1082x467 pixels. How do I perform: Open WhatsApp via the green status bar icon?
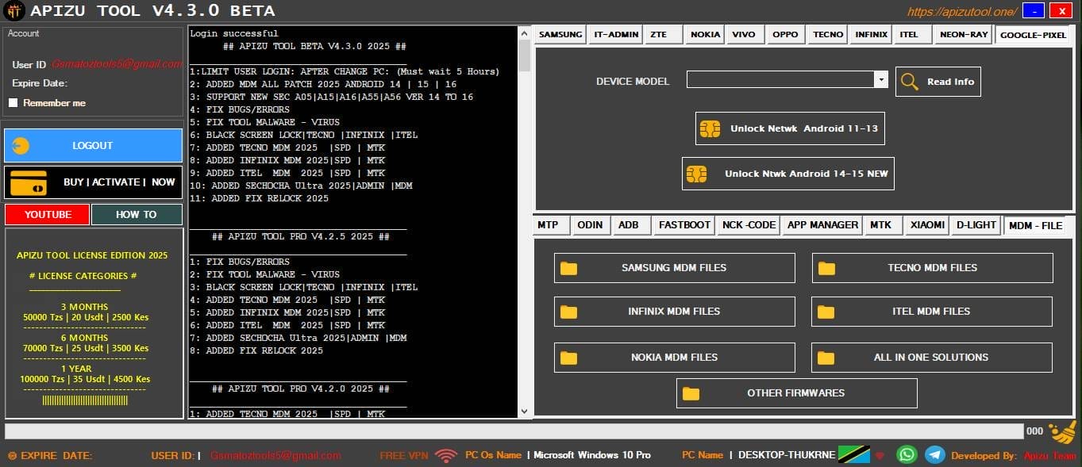(x=907, y=454)
